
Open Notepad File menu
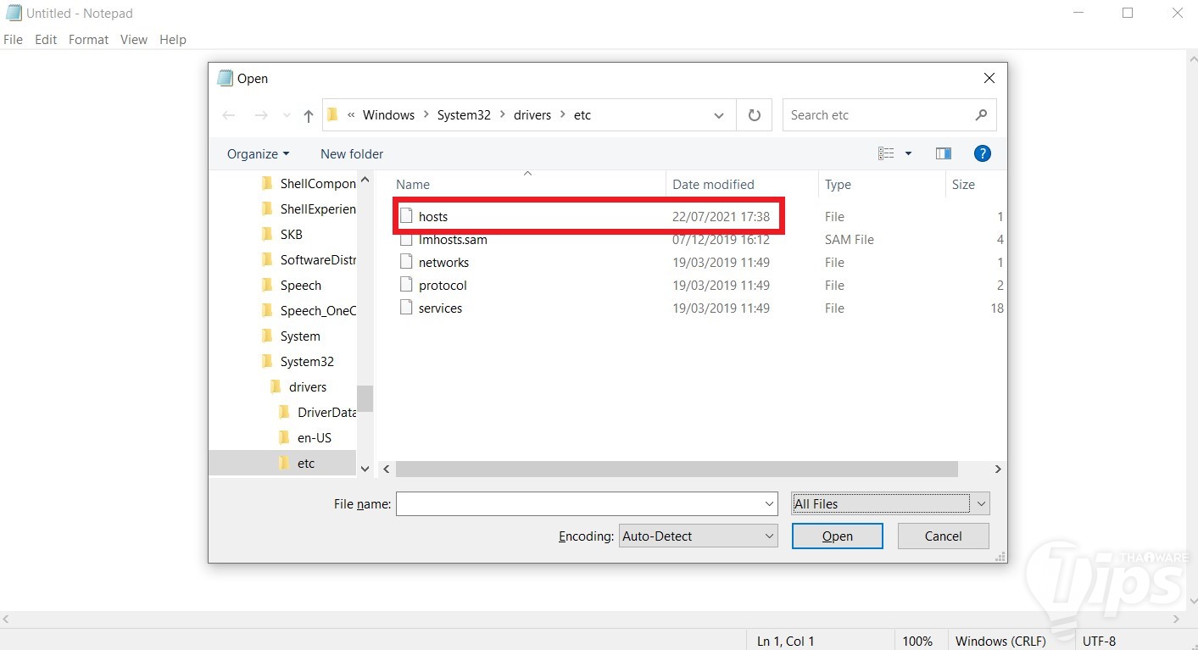pos(14,39)
